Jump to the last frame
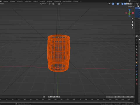 (59, 97)
